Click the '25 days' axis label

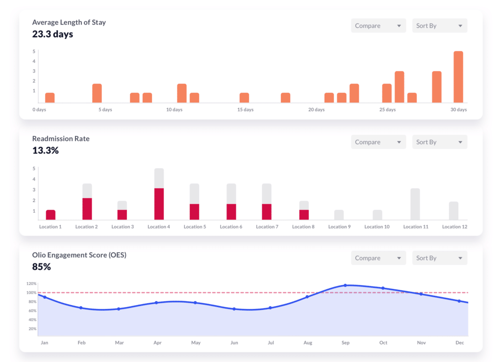coord(387,109)
